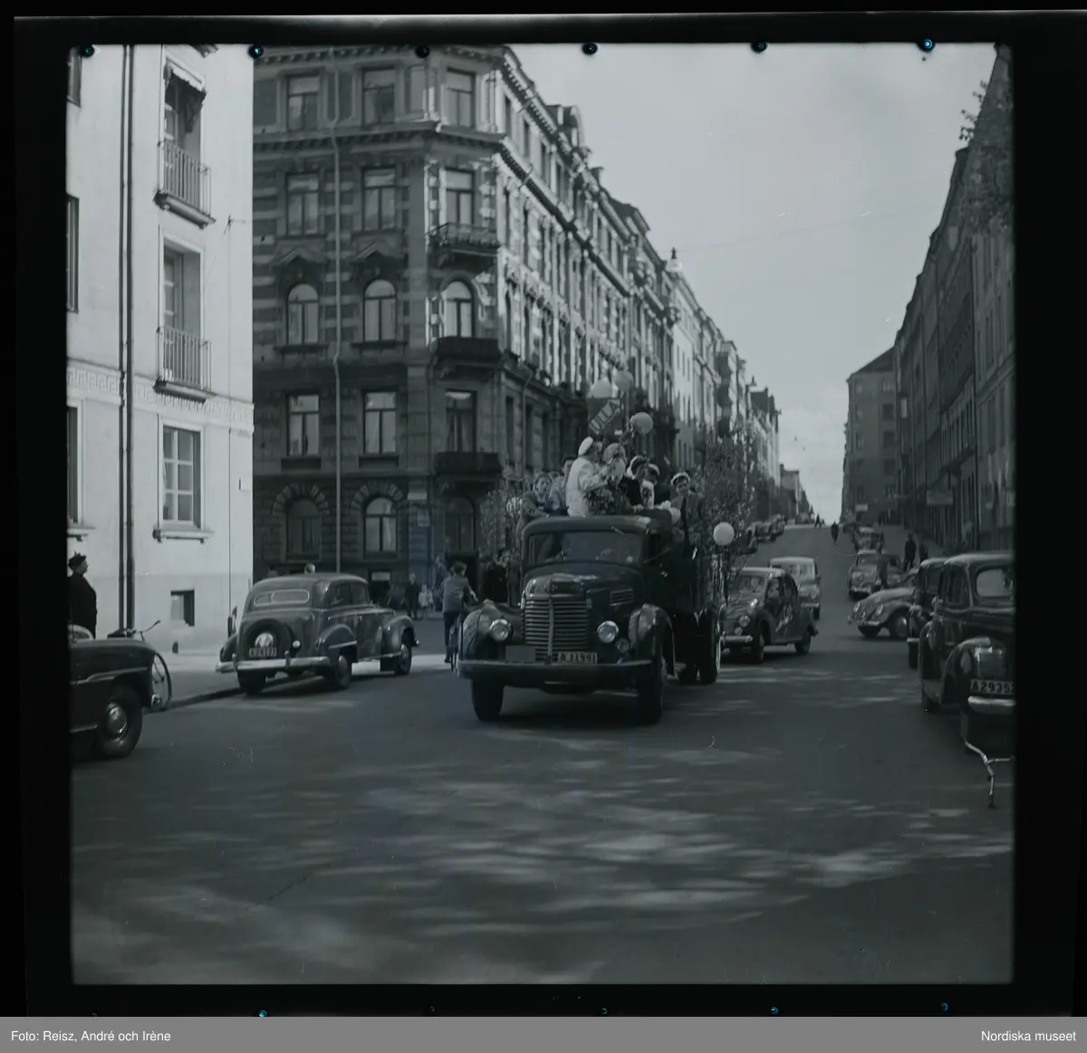Select the cyclist riding beside the truck
1087x1053 pixels.
456,605
